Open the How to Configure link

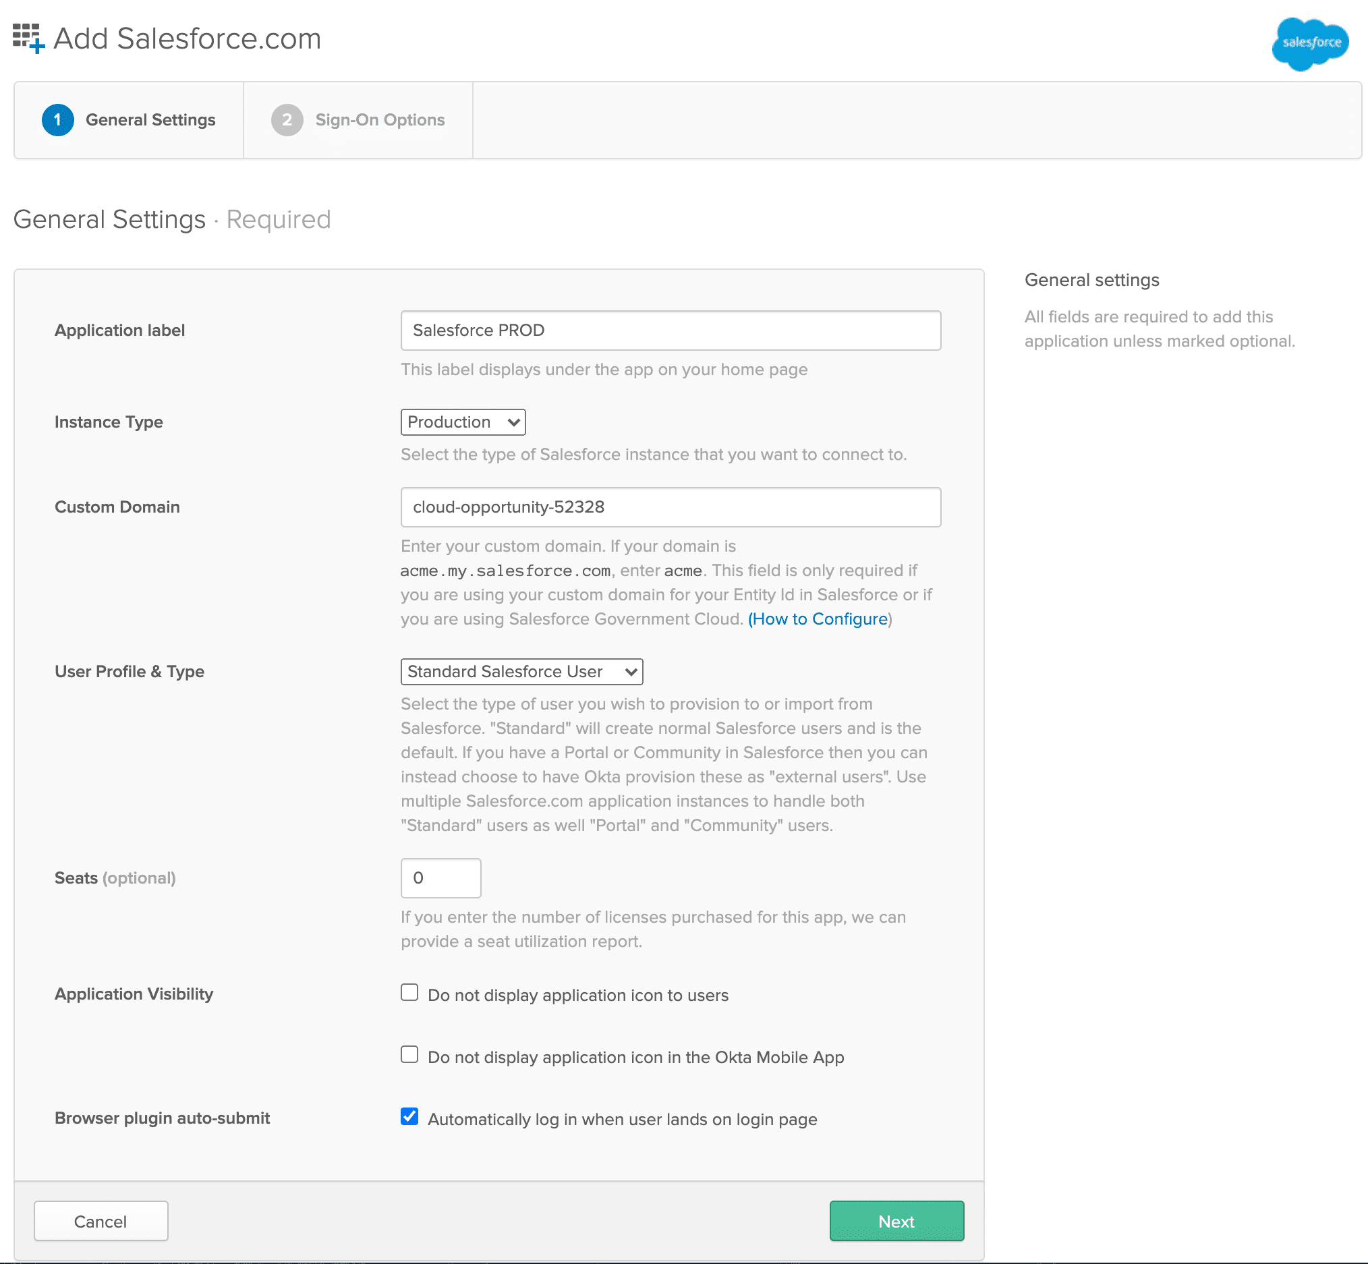(x=820, y=619)
